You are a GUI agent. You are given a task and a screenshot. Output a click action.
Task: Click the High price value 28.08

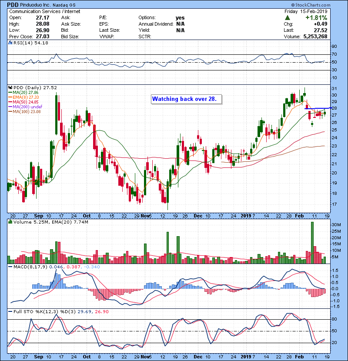(x=43, y=24)
